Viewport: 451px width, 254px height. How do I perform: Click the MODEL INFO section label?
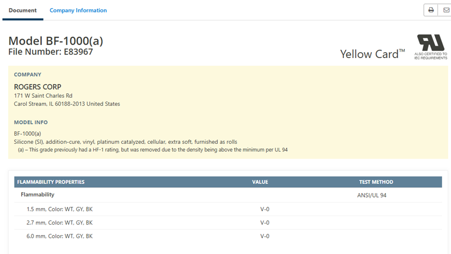pos(30,122)
